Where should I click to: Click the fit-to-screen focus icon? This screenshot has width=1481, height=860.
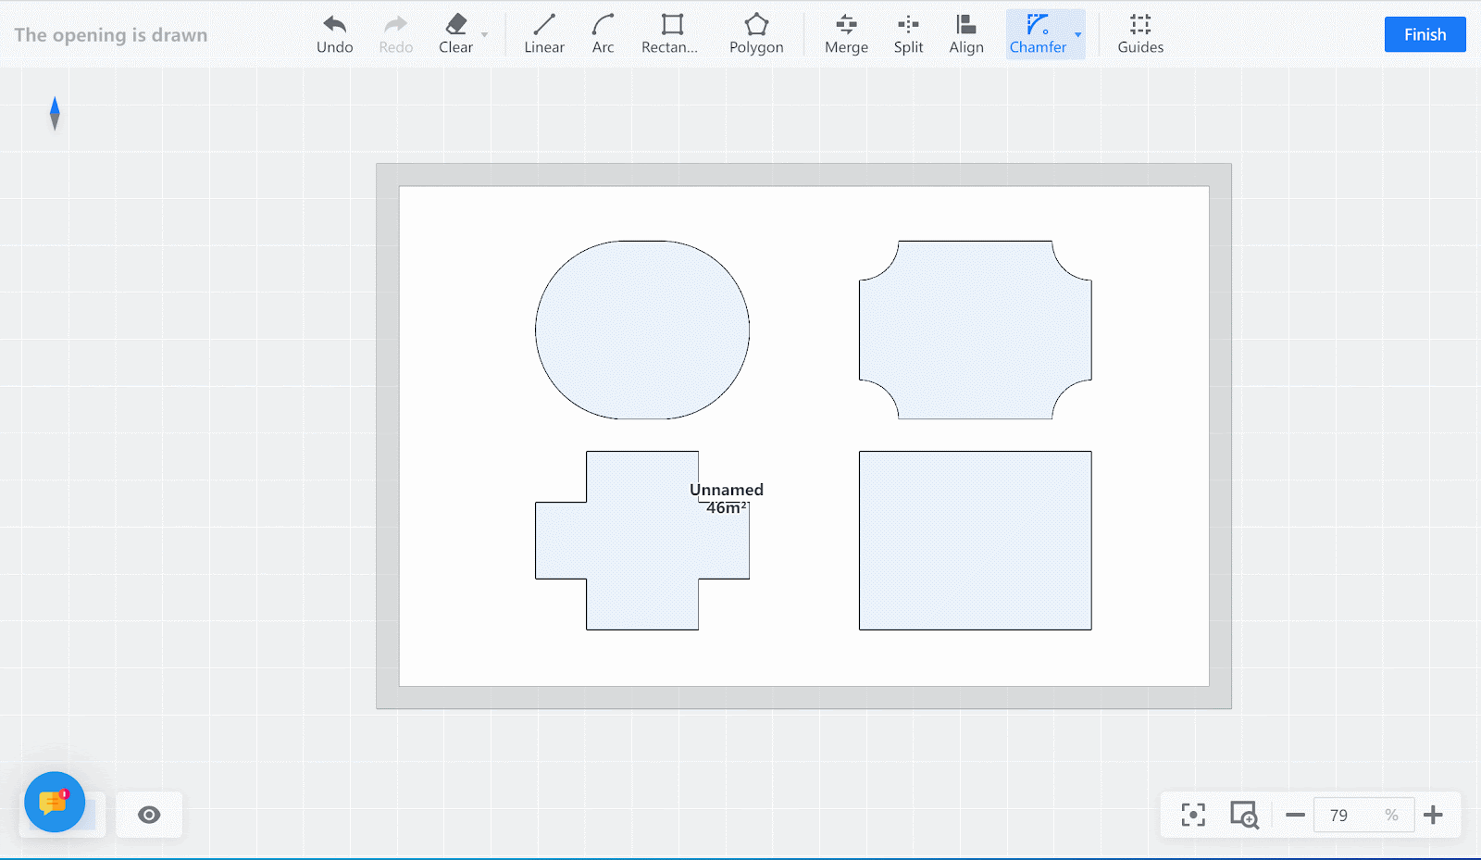point(1193,815)
